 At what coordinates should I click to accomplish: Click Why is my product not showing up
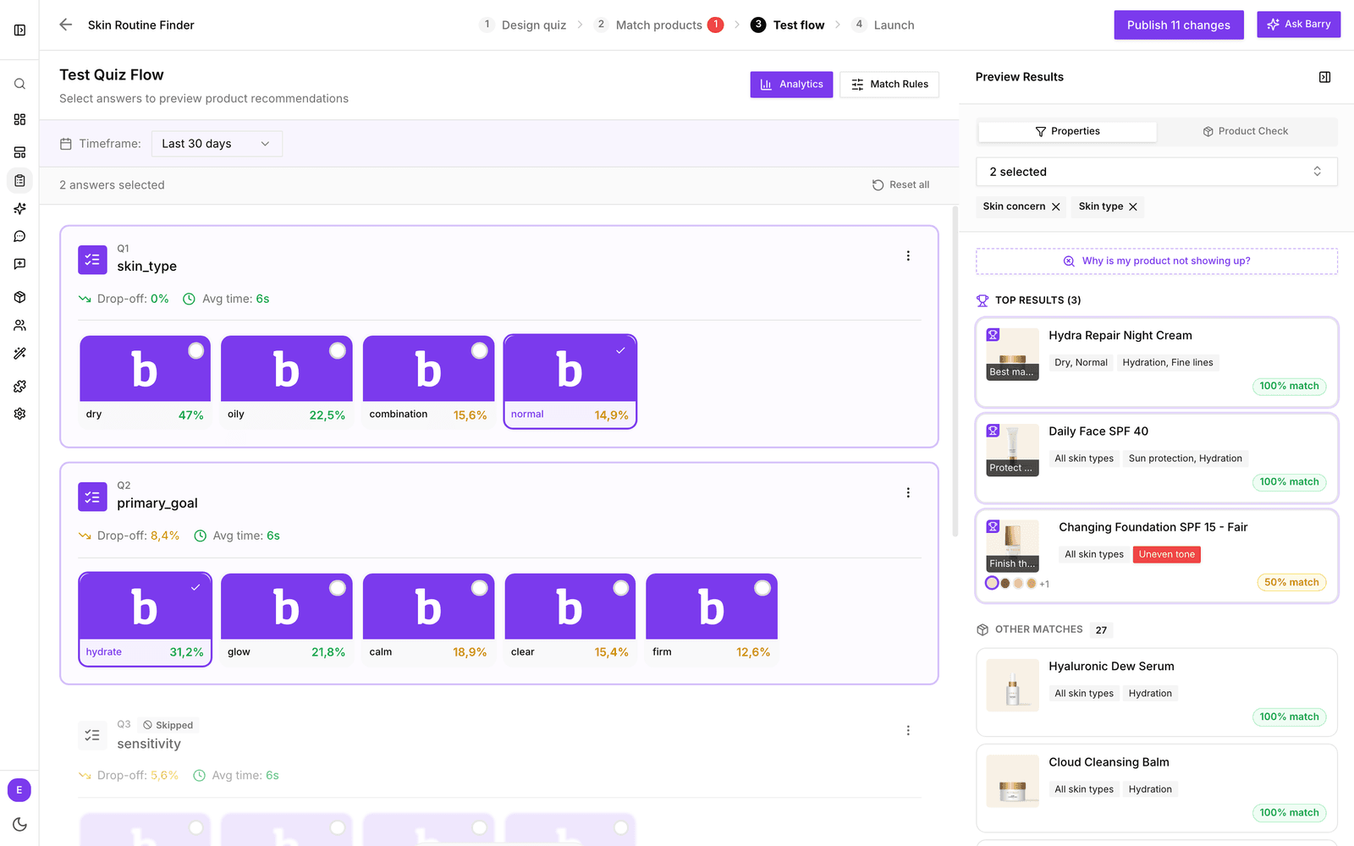(x=1156, y=261)
